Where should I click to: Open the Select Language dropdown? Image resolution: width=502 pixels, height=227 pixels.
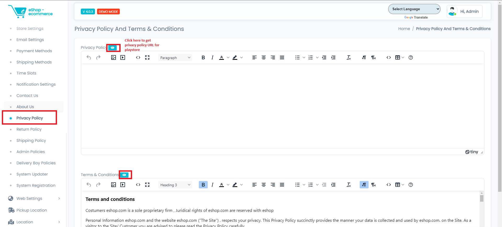pos(414,9)
